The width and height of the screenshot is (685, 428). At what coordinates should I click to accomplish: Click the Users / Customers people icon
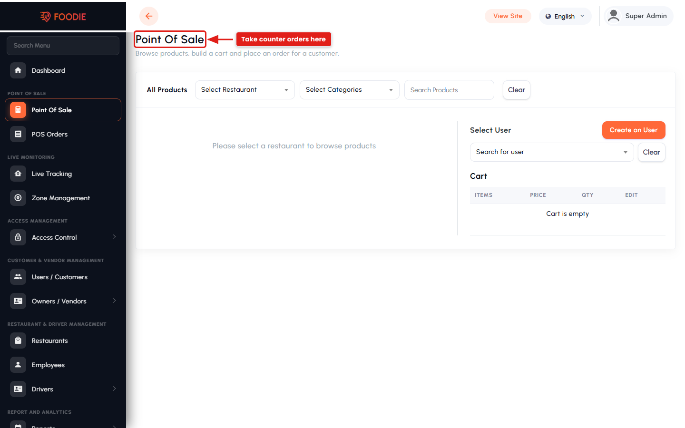click(18, 277)
